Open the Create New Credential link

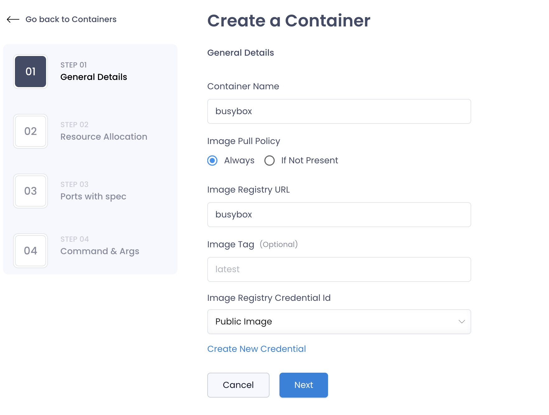pyautogui.click(x=256, y=349)
